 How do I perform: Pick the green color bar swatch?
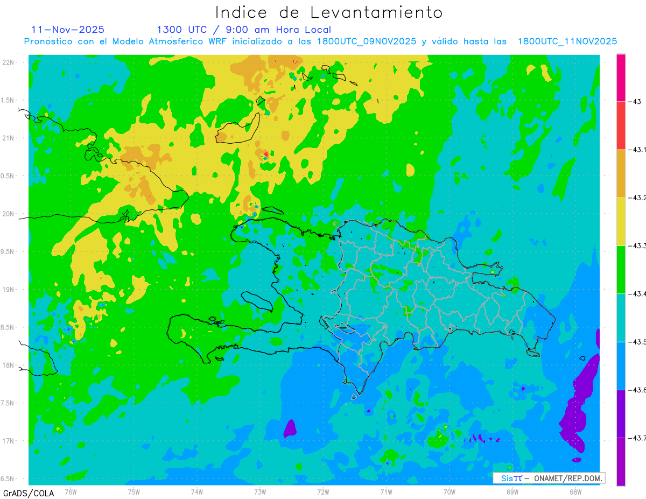pyautogui.click(x=621, y=269)
